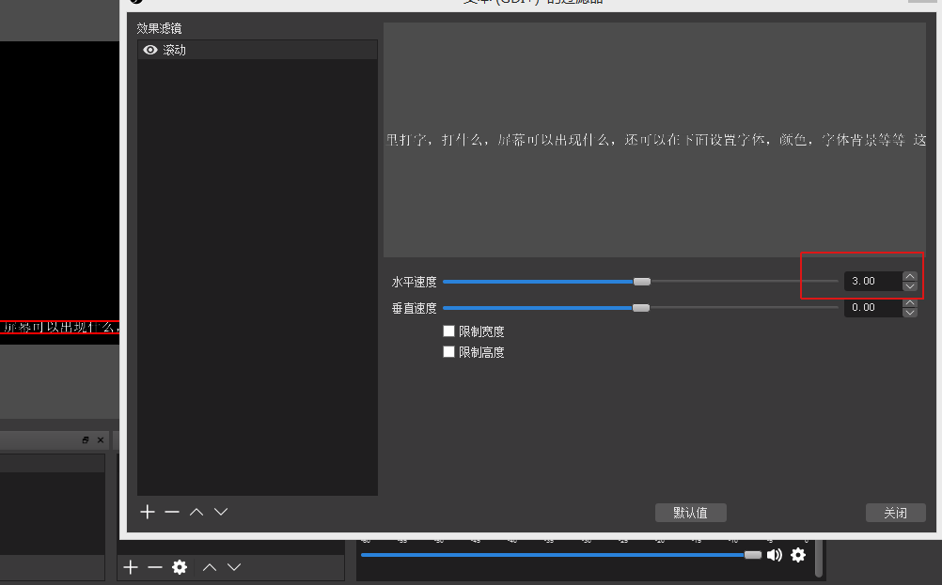942x585 pixels.
Task: Add a source in main window panel
Action: 131,567
